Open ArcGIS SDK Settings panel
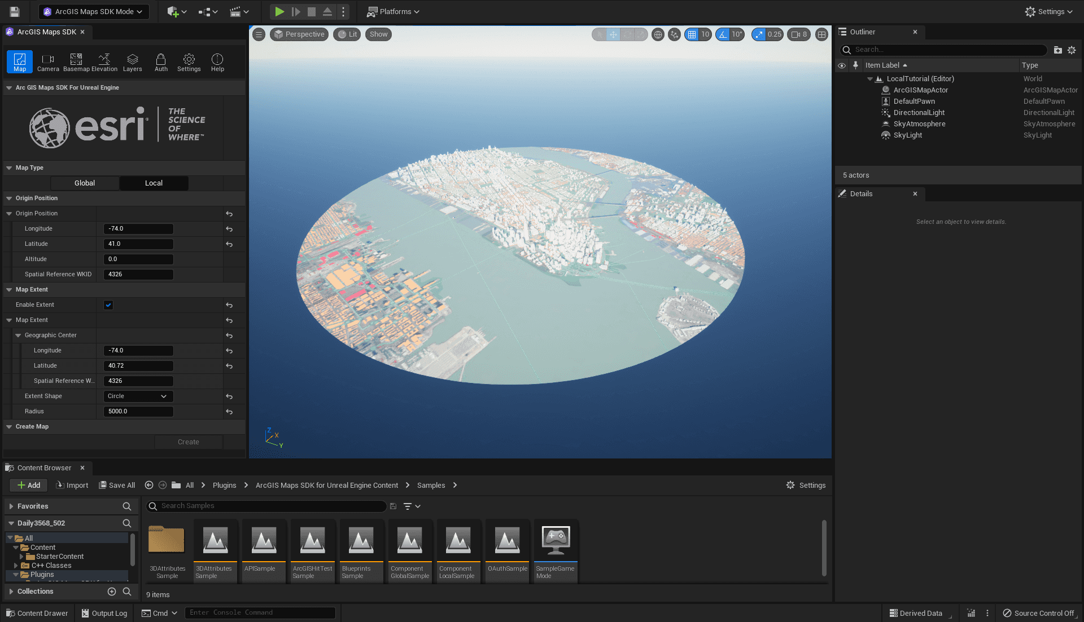1084x622 pixels. (x=189, y=61)
